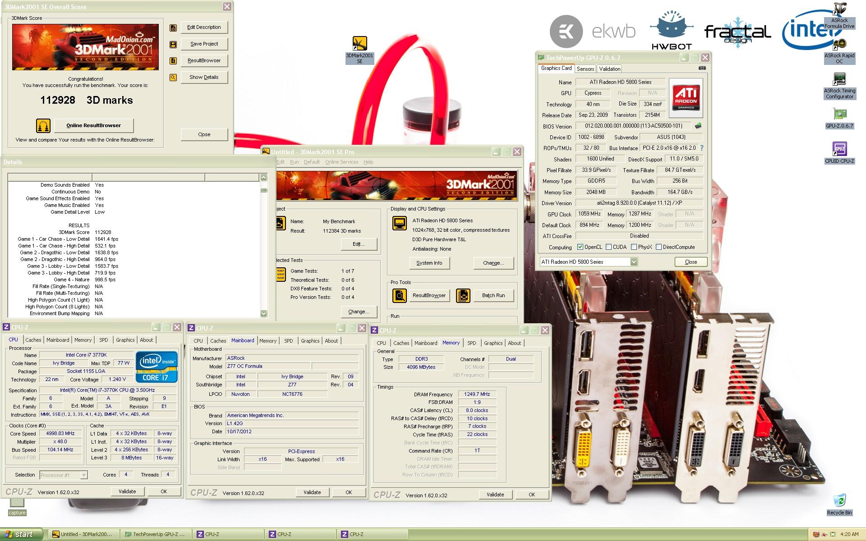Switch to the Sensors tab in GPU-Z
This screenshot has height=541, width=866.
(x=585, y=69)
